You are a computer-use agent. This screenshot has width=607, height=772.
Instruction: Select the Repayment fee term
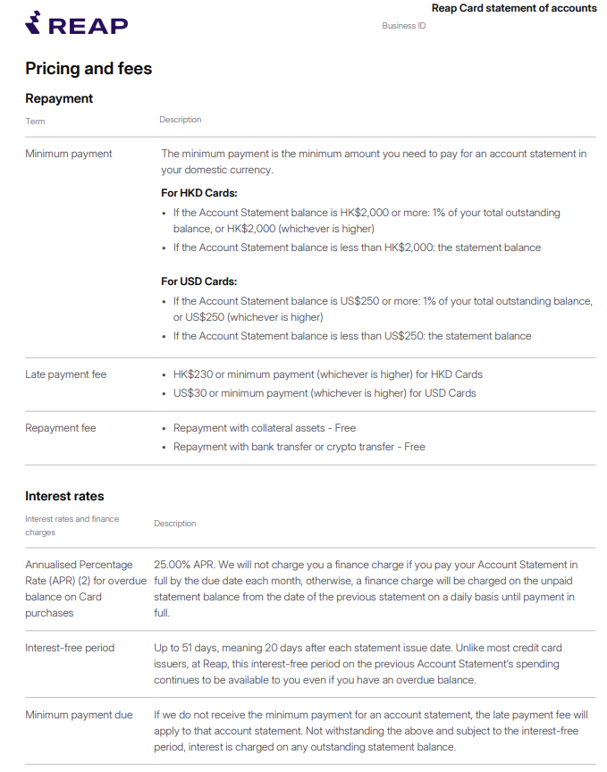(x=61, y=428)
